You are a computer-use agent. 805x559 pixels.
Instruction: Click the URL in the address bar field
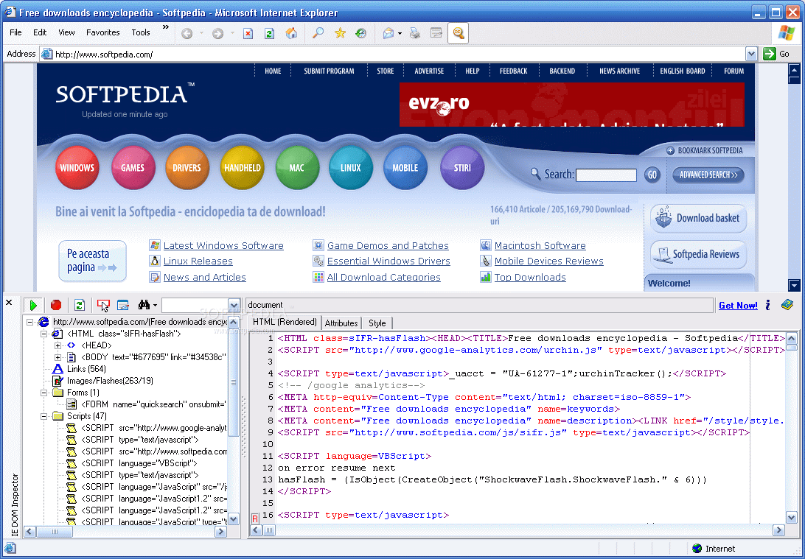104,55
